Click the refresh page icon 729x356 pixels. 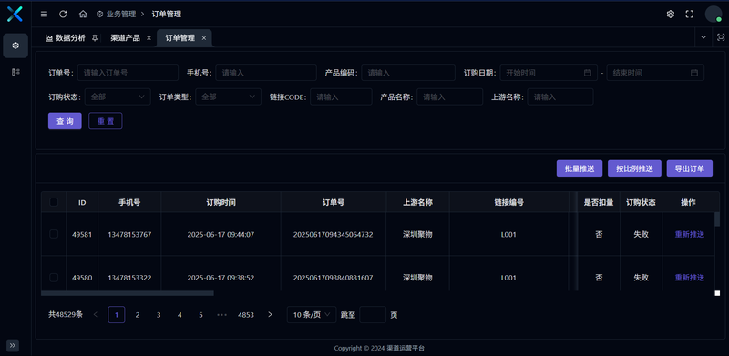63,15
